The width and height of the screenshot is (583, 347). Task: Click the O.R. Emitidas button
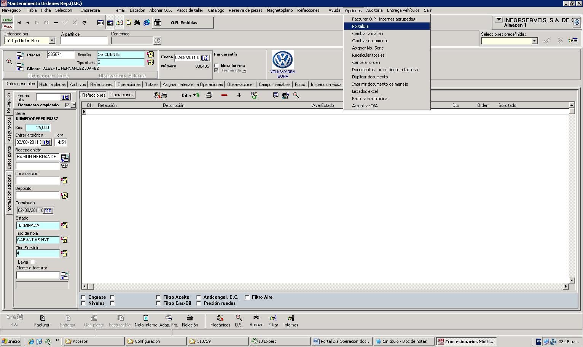click(183, 23)
